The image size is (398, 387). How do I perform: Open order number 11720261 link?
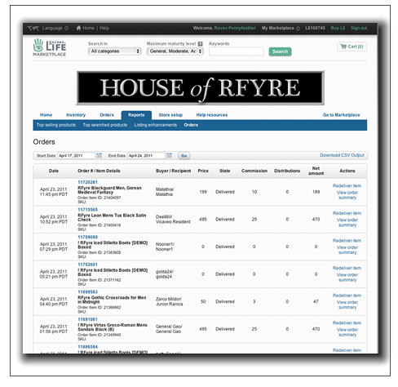tap(87, 182)
